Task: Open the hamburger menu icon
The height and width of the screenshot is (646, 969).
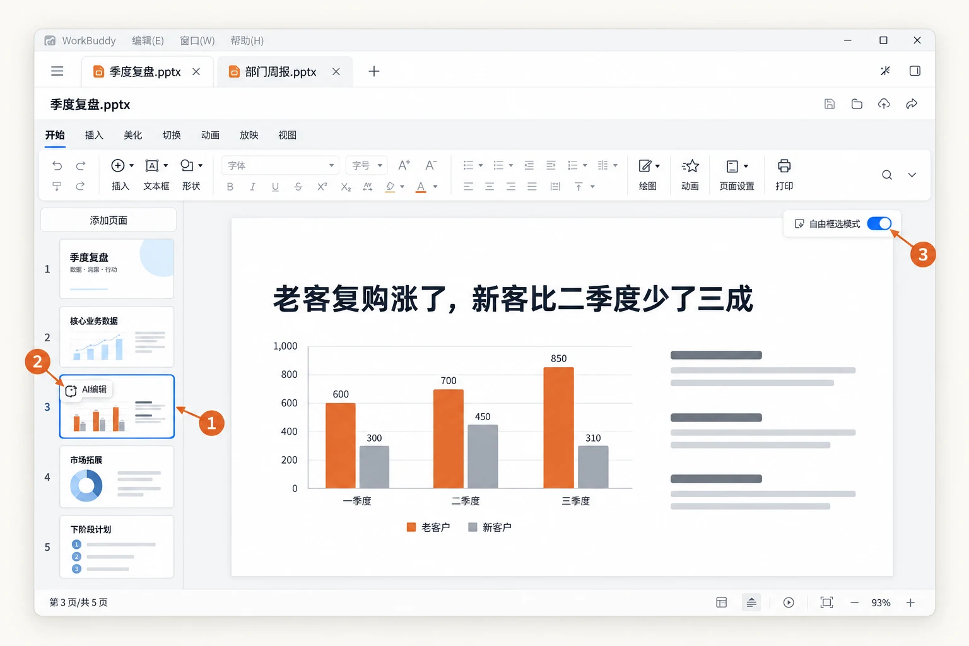Action: (x=57, y=71)
